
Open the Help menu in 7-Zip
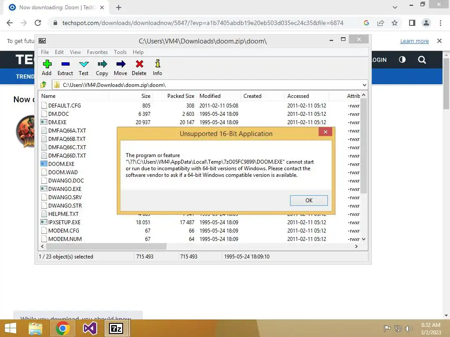coord(138,52)
